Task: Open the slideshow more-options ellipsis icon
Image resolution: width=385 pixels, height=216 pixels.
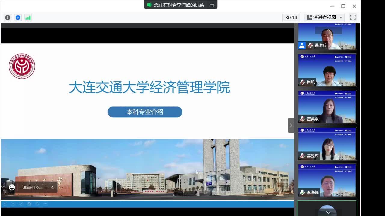Action: pyautogui.click(x=46, y=204)
